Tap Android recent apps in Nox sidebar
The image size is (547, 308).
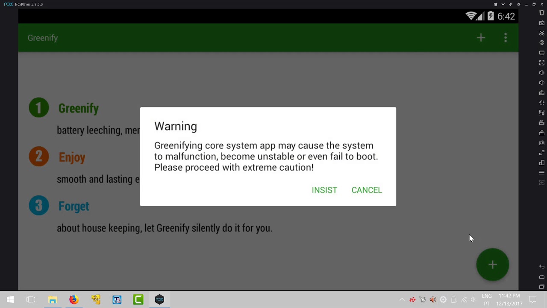[x=542, y=287]
